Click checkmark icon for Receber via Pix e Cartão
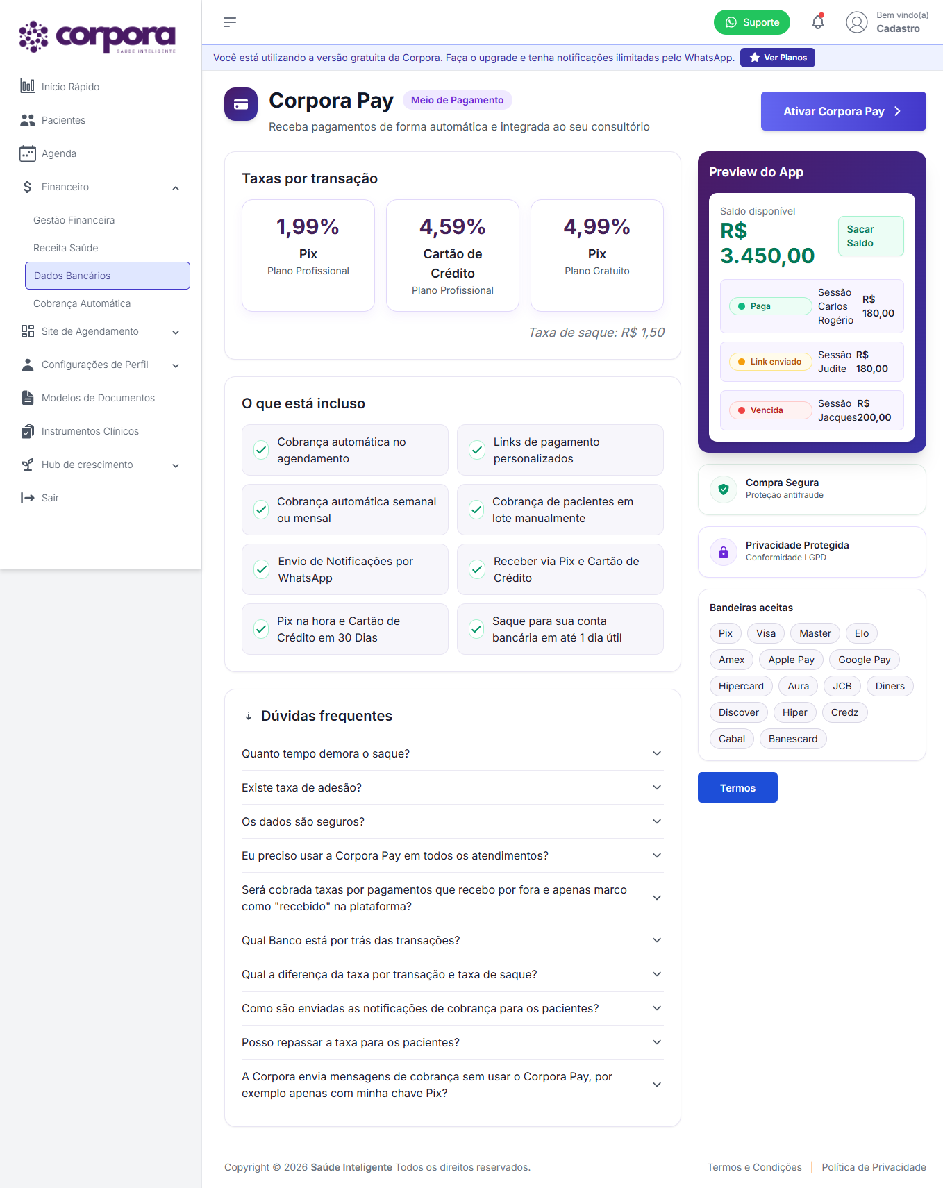 tap(477, 569)
